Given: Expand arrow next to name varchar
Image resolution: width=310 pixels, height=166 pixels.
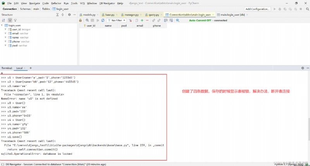Looking at the screenshot, I should 5,38.
